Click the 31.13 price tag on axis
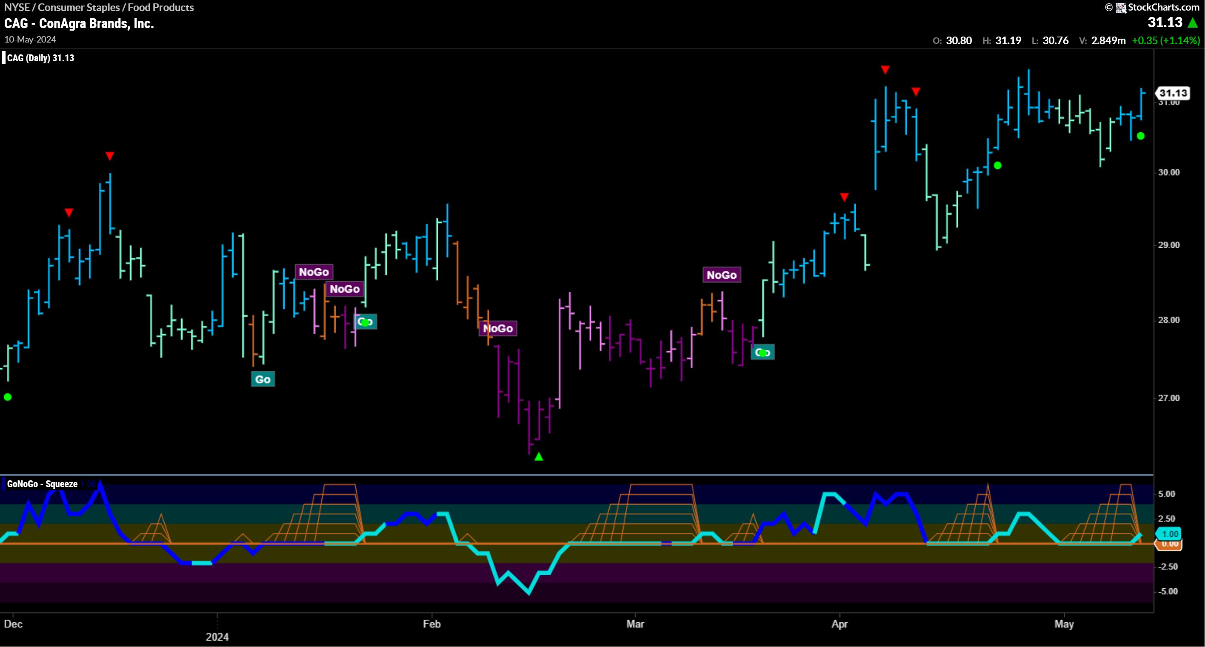Image resolution: width=1205 pixels, height=647 pixels. click(1173, 93)
